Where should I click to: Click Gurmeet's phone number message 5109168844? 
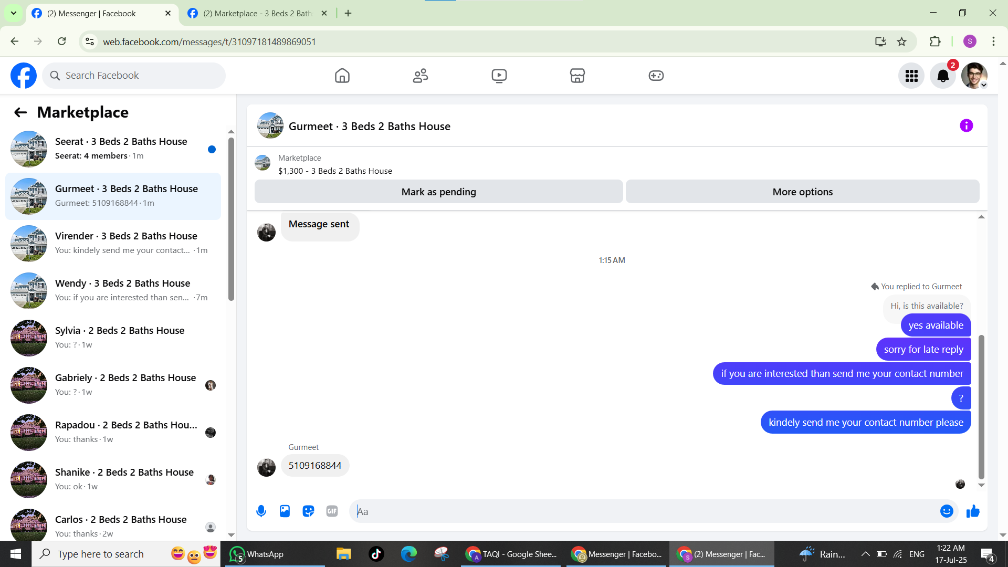click(x=315, y=466)
